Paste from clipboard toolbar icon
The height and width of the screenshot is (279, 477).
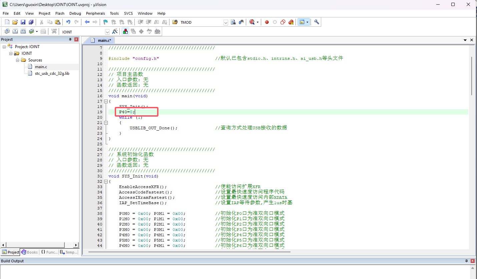(58, 22)
